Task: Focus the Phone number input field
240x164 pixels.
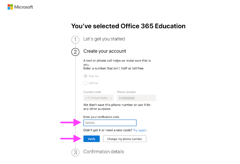Action: pos(136,98)
